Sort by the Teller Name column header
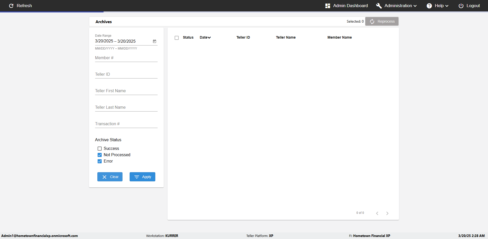Viewport: 488px width, 239px height. (x=286, y=37)
